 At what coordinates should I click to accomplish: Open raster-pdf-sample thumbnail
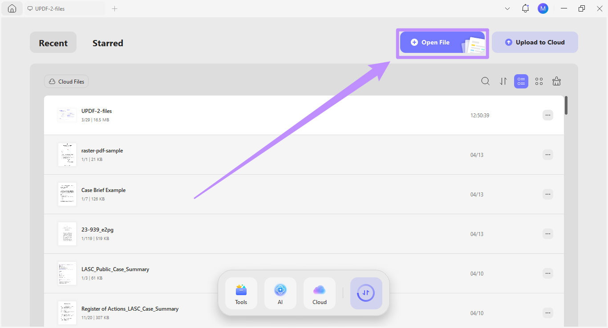[x=67, y=155]
